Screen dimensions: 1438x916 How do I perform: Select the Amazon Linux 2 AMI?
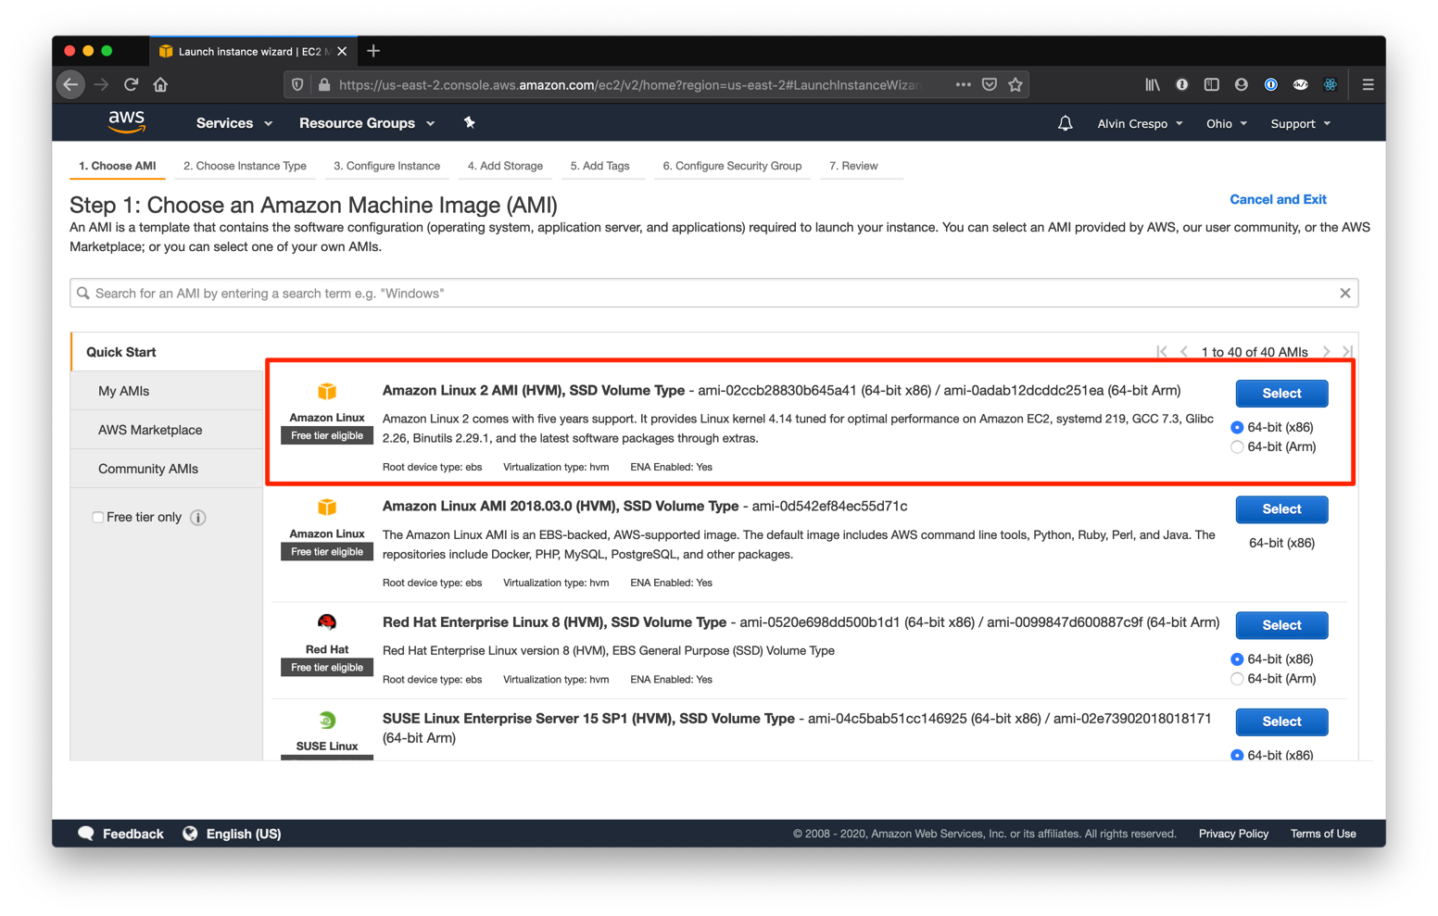[1281, 393]
